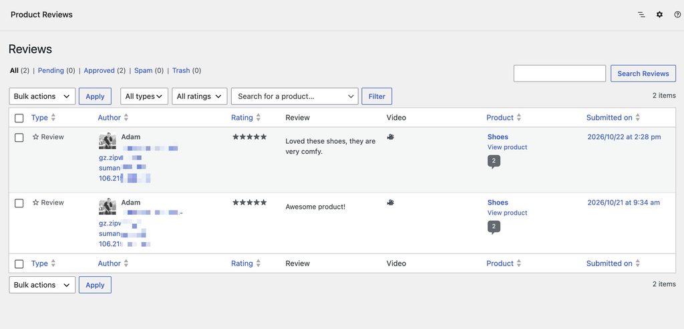Viewport: 684px width, 329px height.
Task: Click bottom Author column label
Action: [109, 263]
